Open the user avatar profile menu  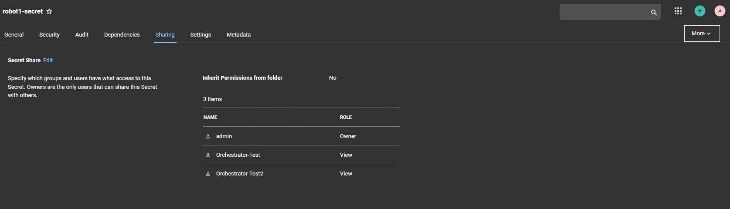(720, 11)
